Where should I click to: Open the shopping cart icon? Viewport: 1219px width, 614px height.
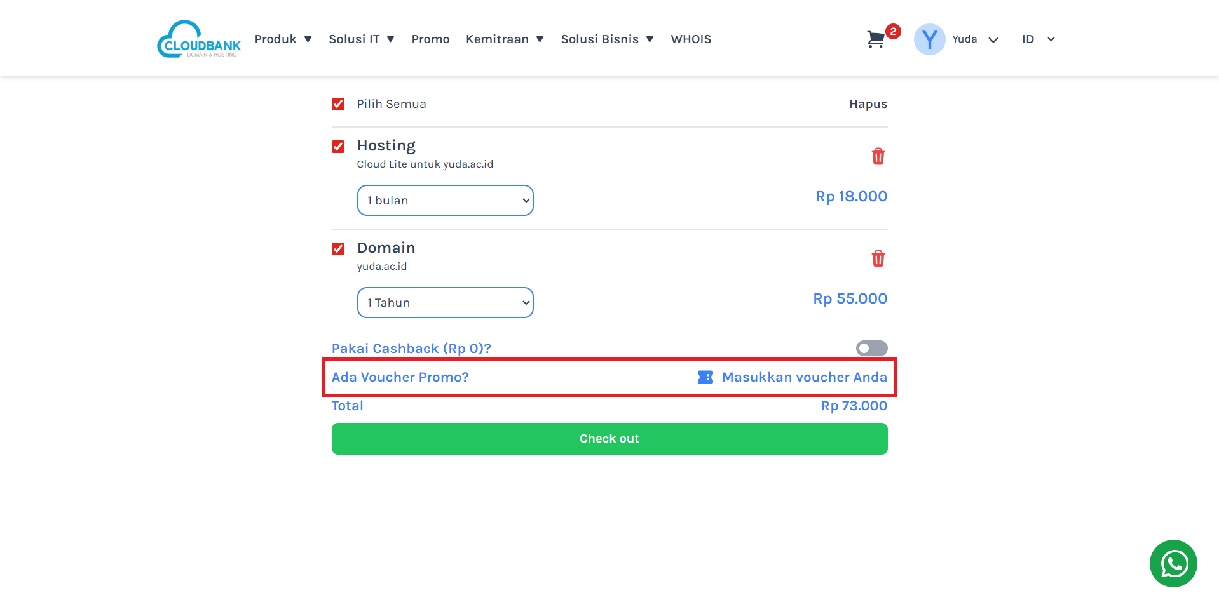click(876, 39)
